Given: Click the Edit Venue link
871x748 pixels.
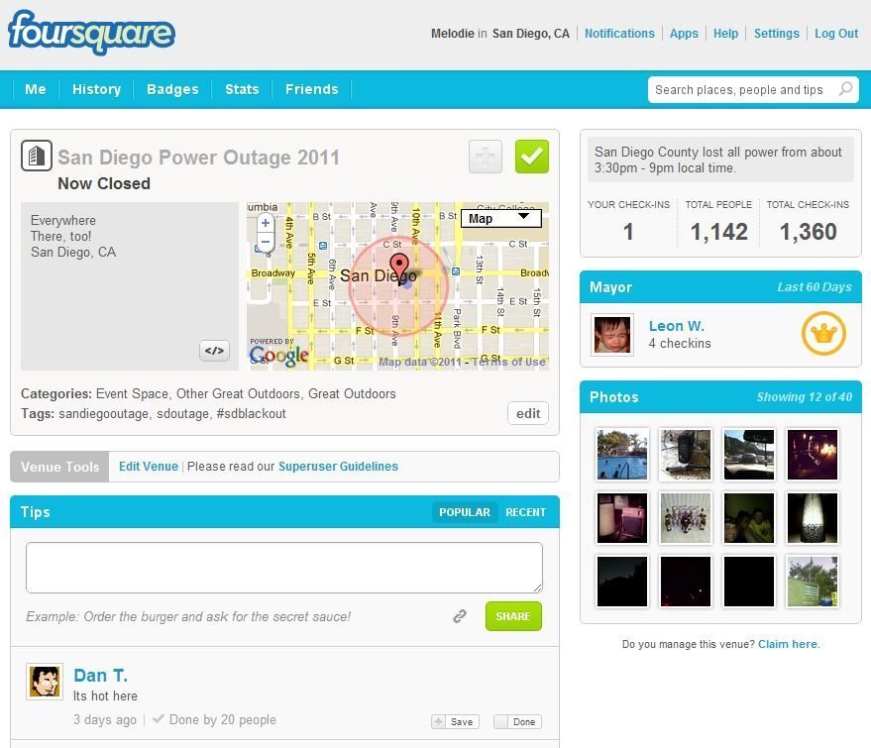Looking at the screenshot, I should point(149,467).
